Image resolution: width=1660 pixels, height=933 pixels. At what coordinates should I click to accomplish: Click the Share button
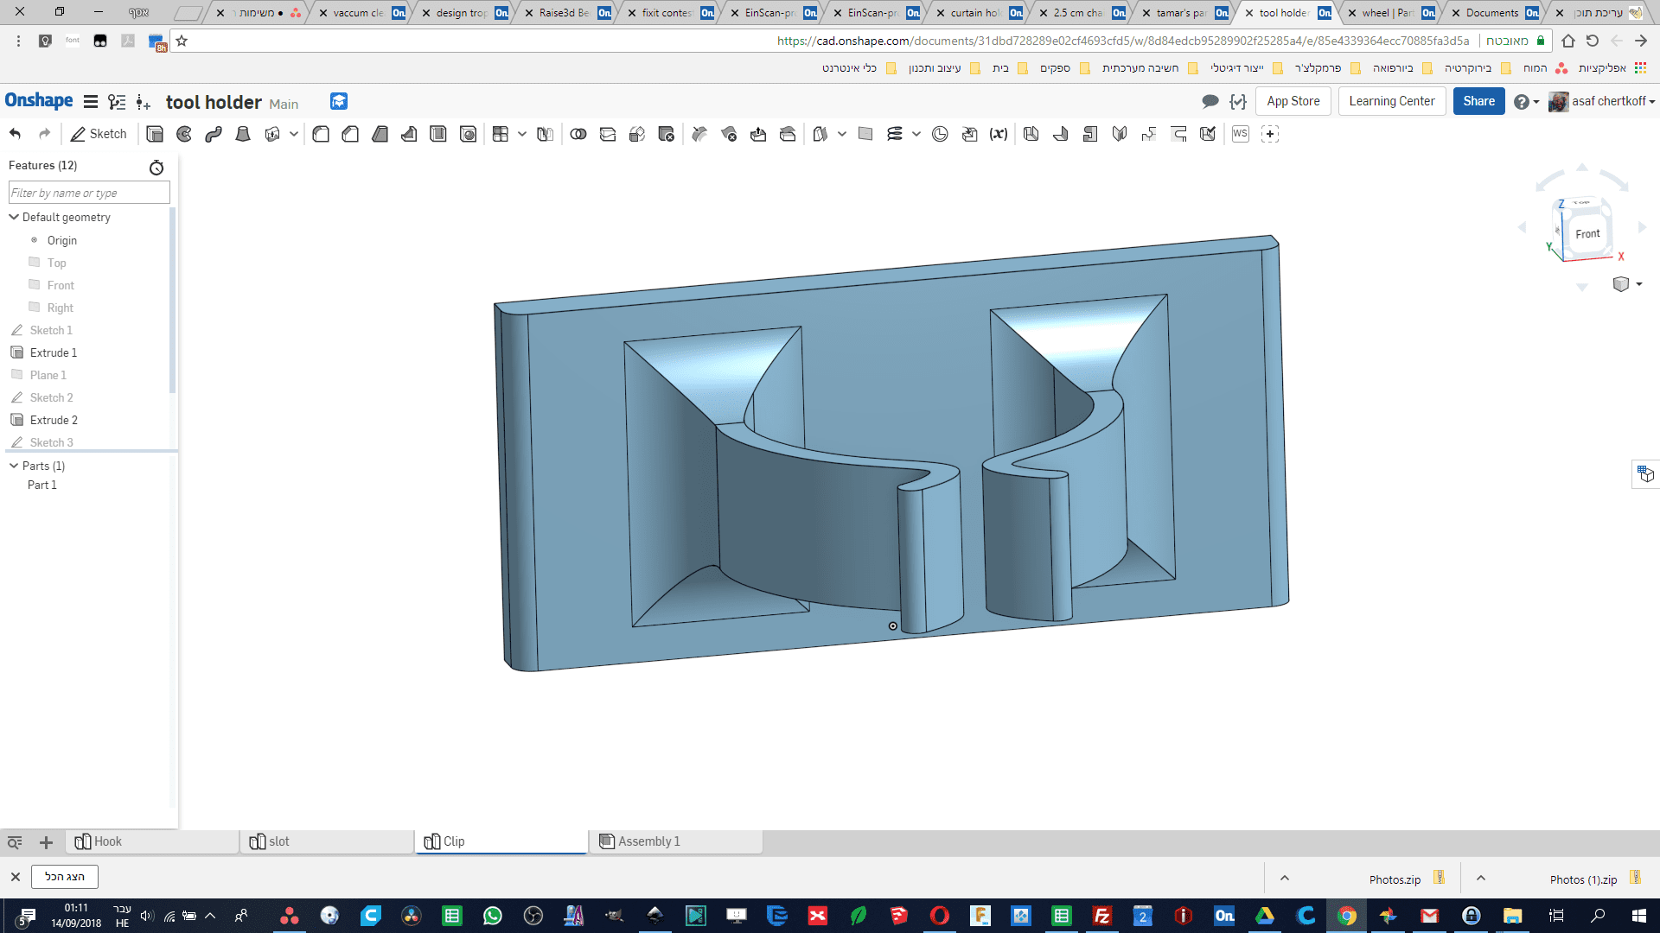coord(1478,101)
